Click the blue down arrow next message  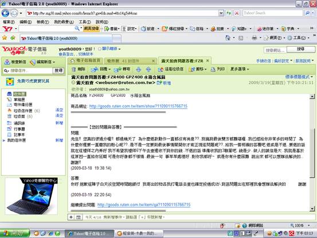click(x=139, y=69)
